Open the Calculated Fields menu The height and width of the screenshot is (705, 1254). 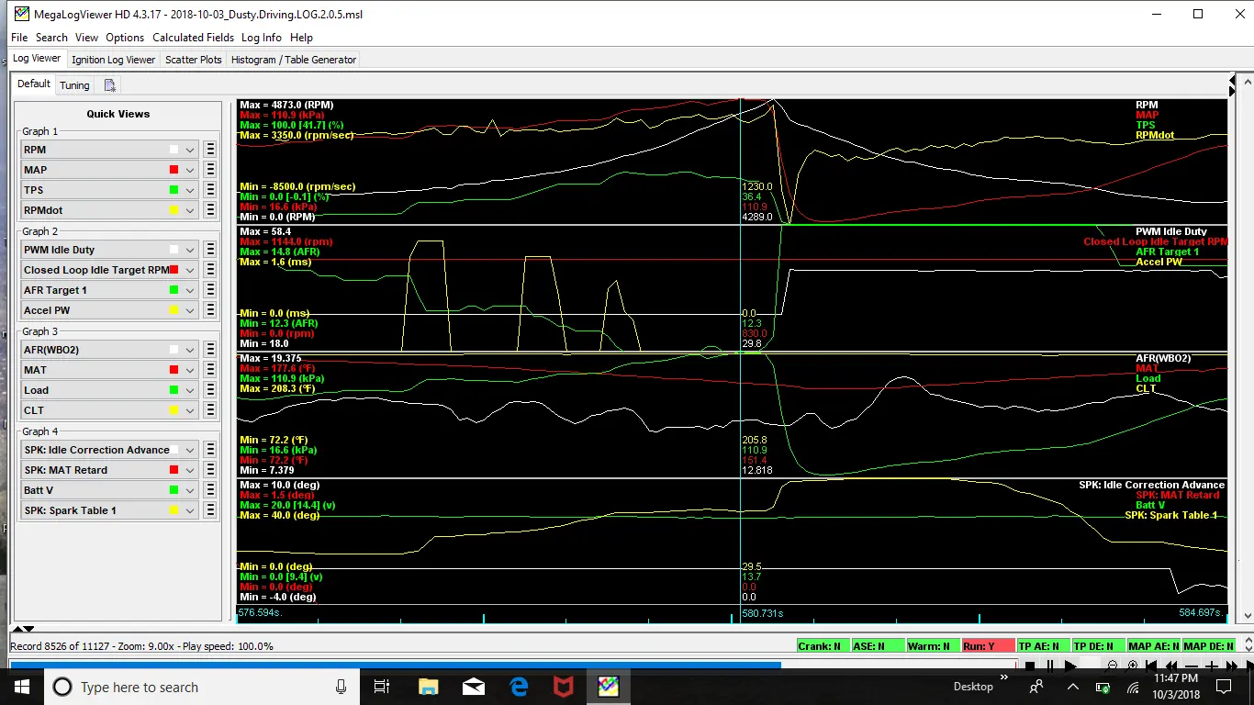(x=193, y=38)
